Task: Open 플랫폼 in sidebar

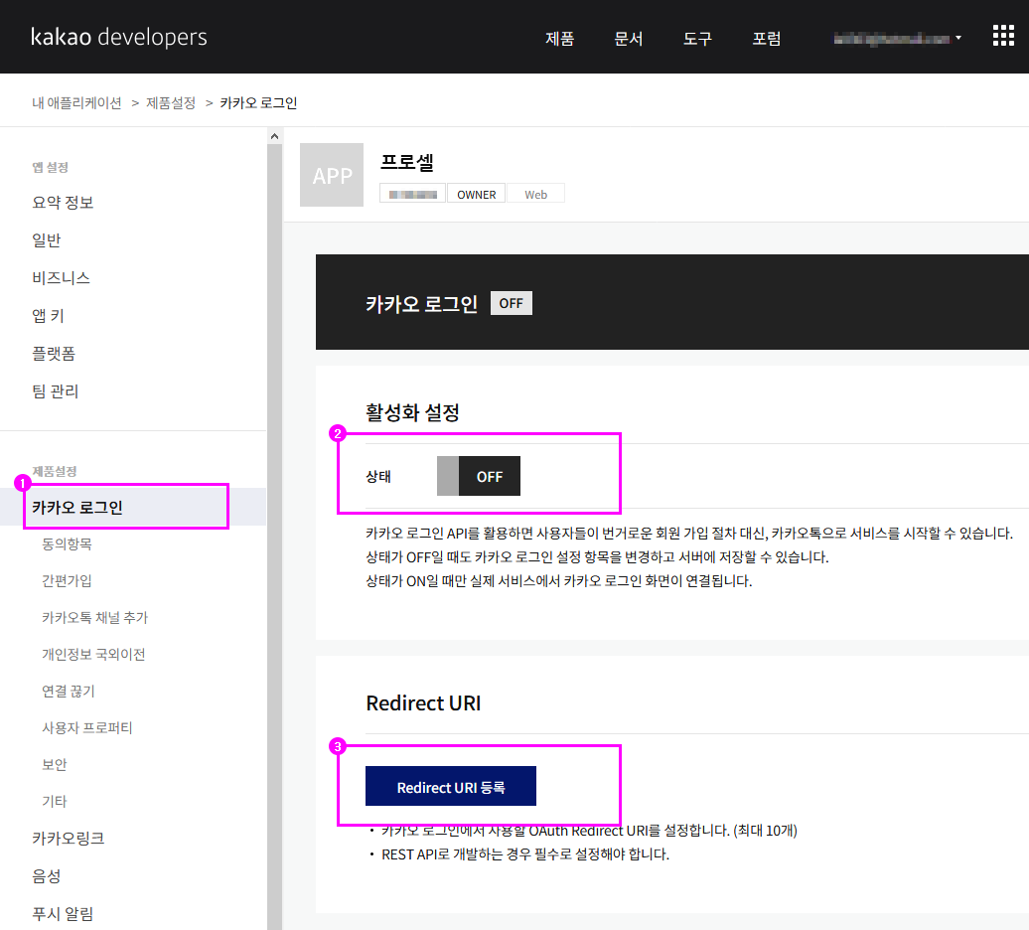Action: 54,354
